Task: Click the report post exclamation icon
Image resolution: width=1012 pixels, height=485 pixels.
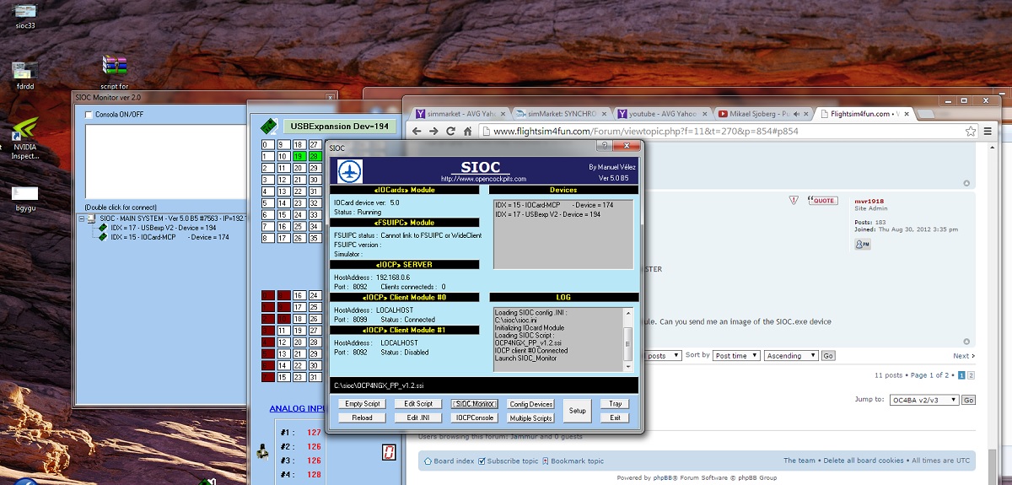Action: tap(793, 201)
